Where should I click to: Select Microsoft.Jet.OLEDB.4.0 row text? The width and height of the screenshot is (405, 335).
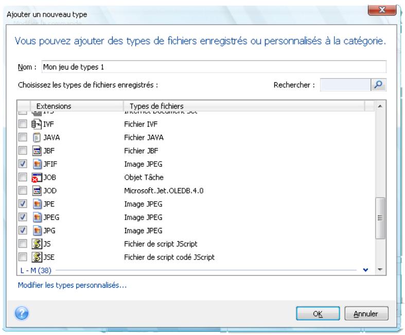pos(164,190)
